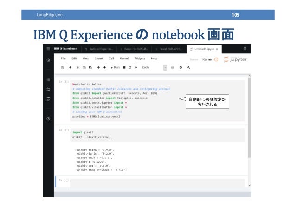
Task: Move selected cell down
Action: tap(104, 67)
